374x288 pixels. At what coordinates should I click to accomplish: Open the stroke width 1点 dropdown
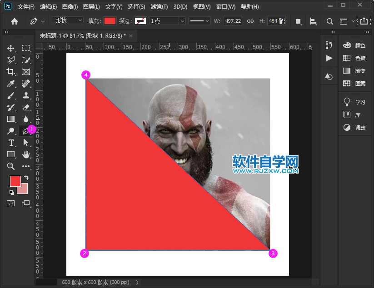point(182,21)
